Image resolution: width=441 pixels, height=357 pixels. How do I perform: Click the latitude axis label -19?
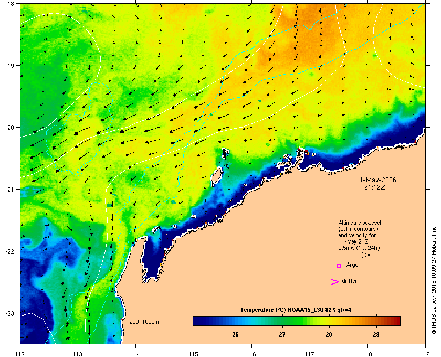[9, 66]
